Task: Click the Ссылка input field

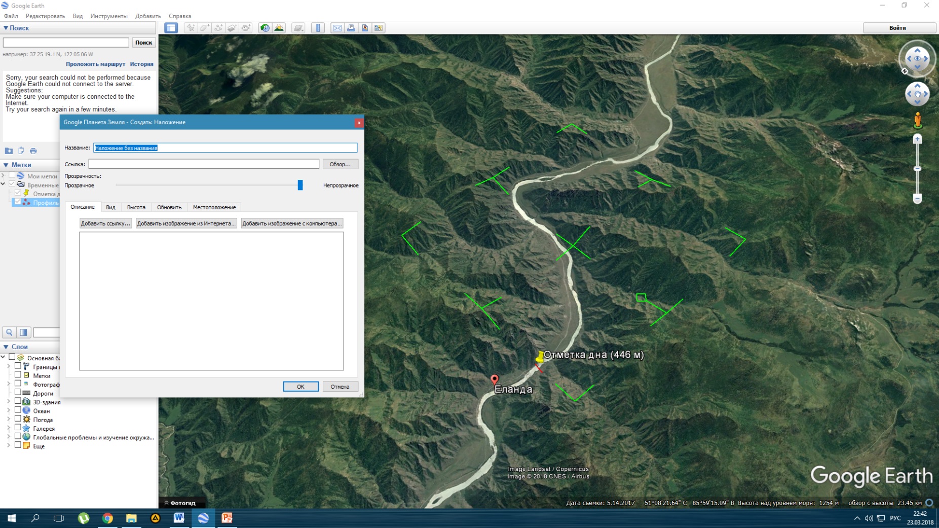Action: (204, 164)
